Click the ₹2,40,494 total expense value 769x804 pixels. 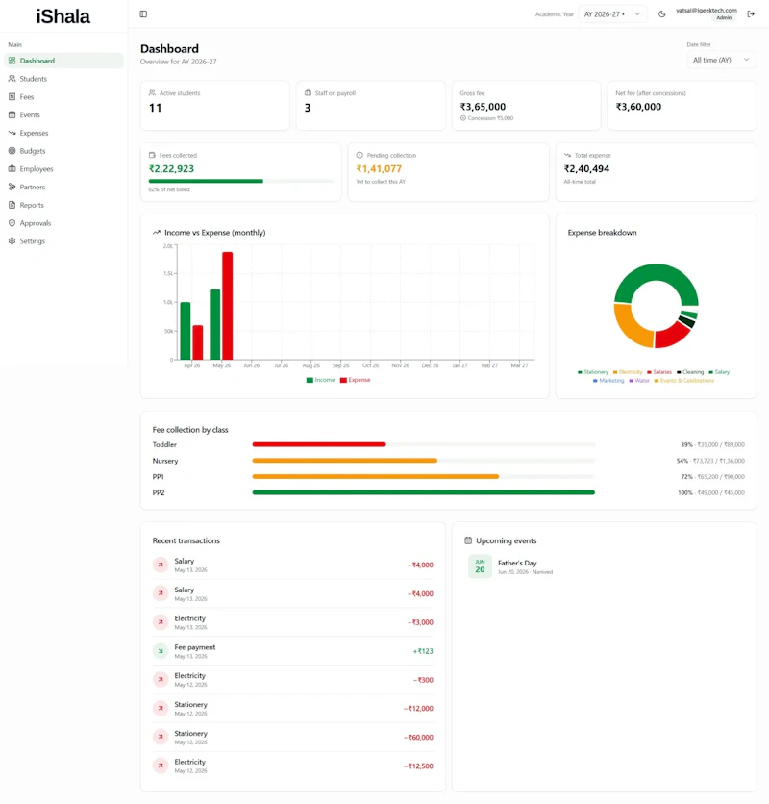coord(586,168)
